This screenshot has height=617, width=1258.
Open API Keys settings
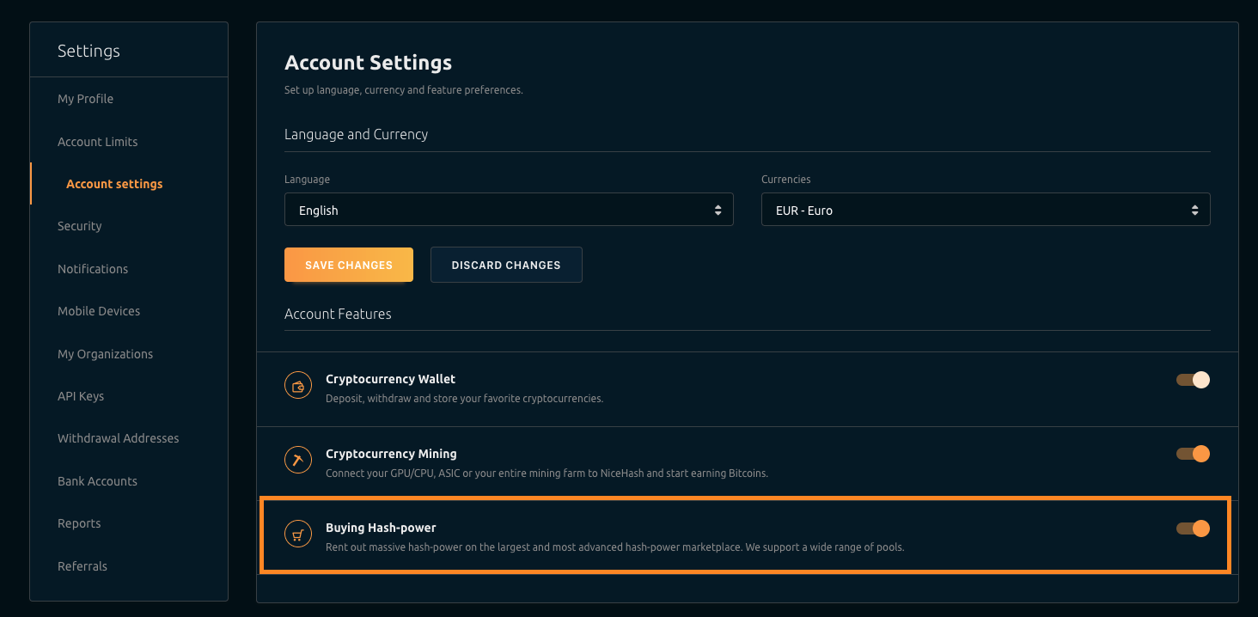click(81, 396)
